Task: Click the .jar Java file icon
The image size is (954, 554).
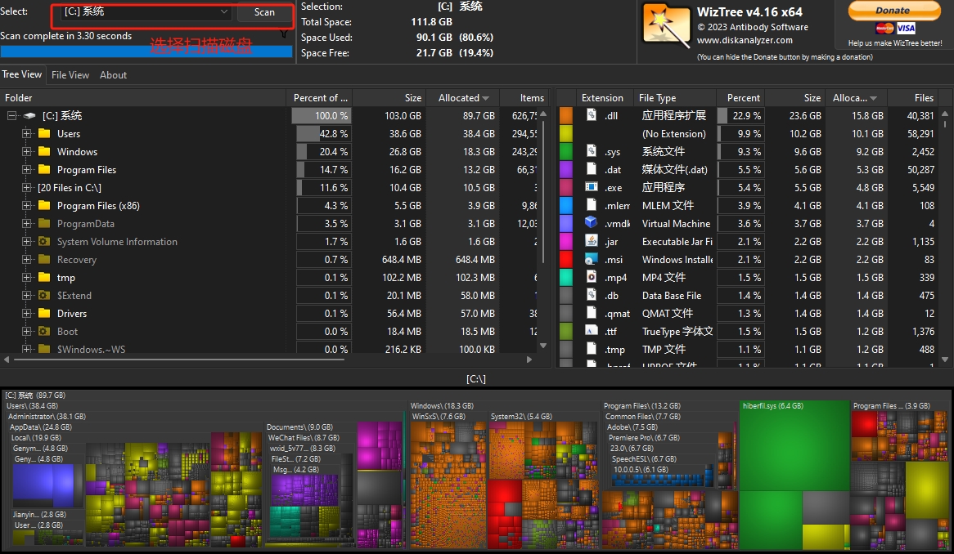Action: tap(591, 241)
